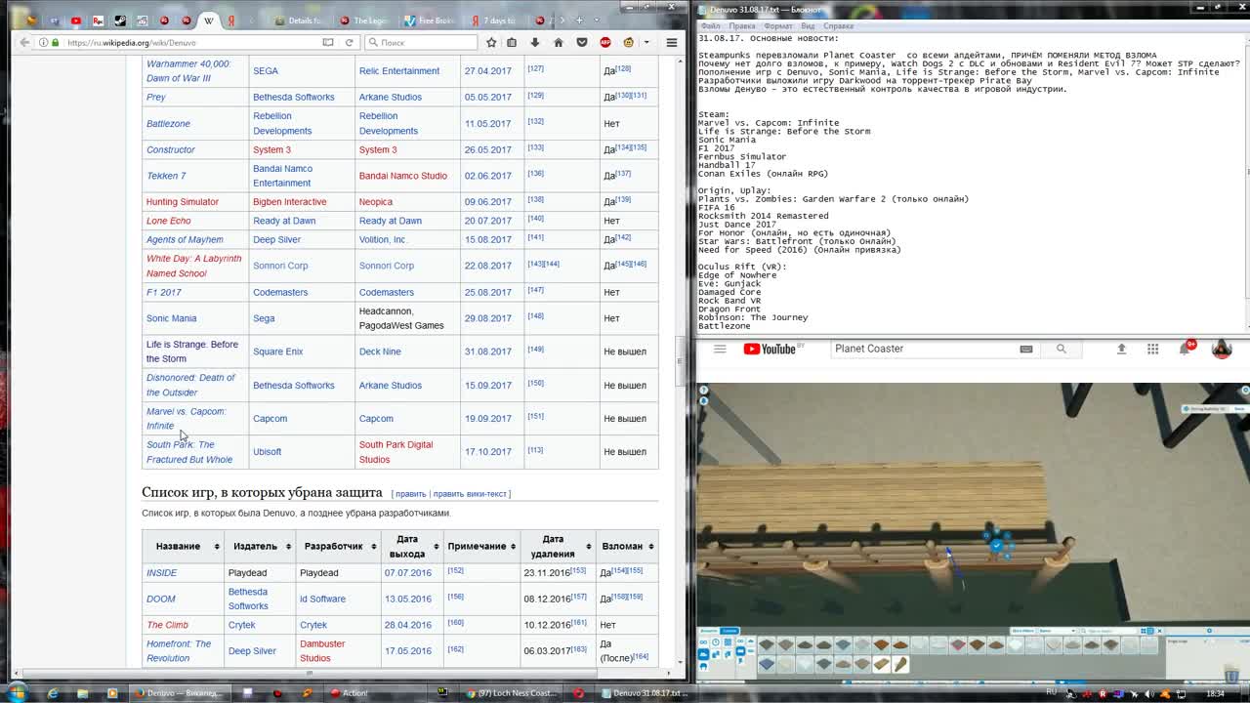1250x703 pixels.
Task: Sort table by Взломан column
Action: (627, 546)
